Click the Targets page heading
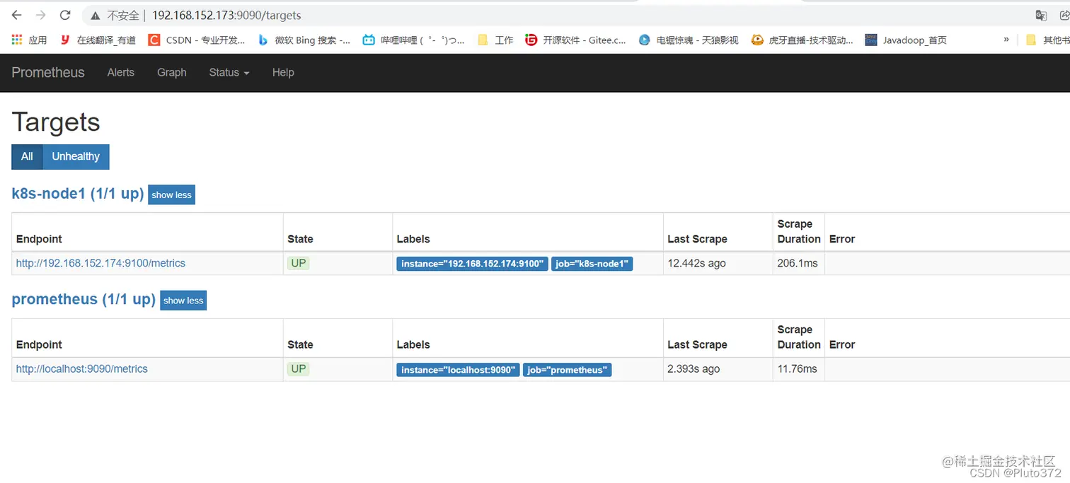The height and width of the screenshot is (483, 1070). point(56,122)
